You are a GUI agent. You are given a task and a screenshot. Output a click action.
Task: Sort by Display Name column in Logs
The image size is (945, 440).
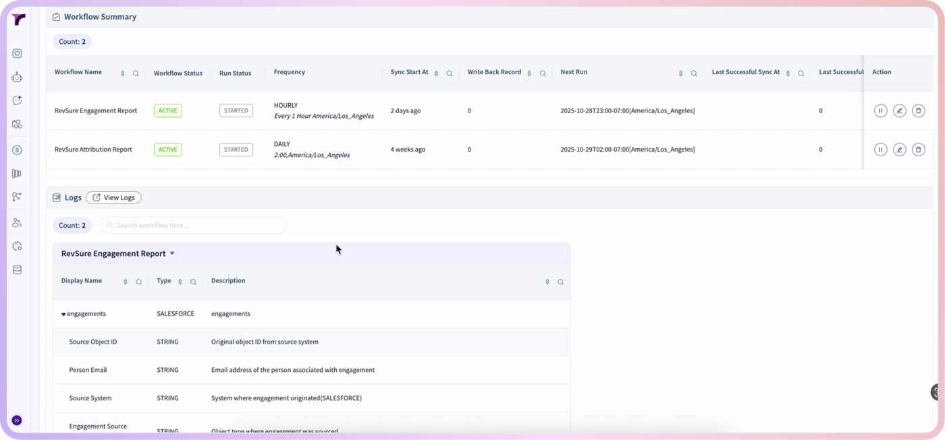point(125,282)
